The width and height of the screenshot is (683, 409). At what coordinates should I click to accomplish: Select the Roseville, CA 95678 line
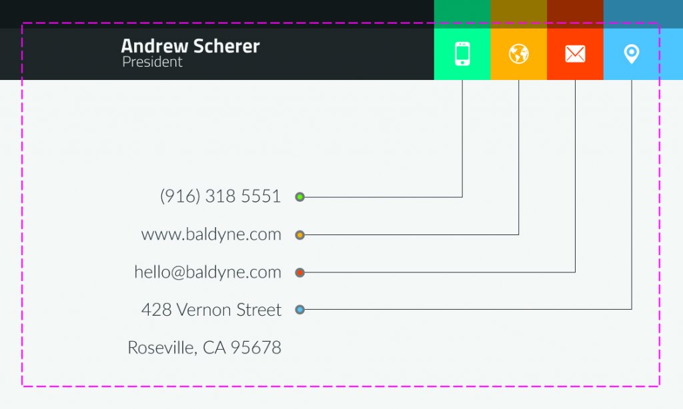[x=204, y=348]
